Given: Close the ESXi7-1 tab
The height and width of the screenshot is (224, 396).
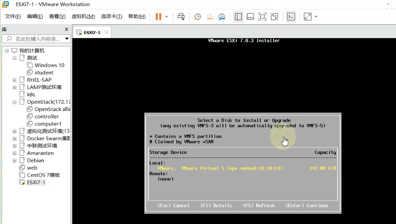Looking at the screenshot, I should point(107,32).
